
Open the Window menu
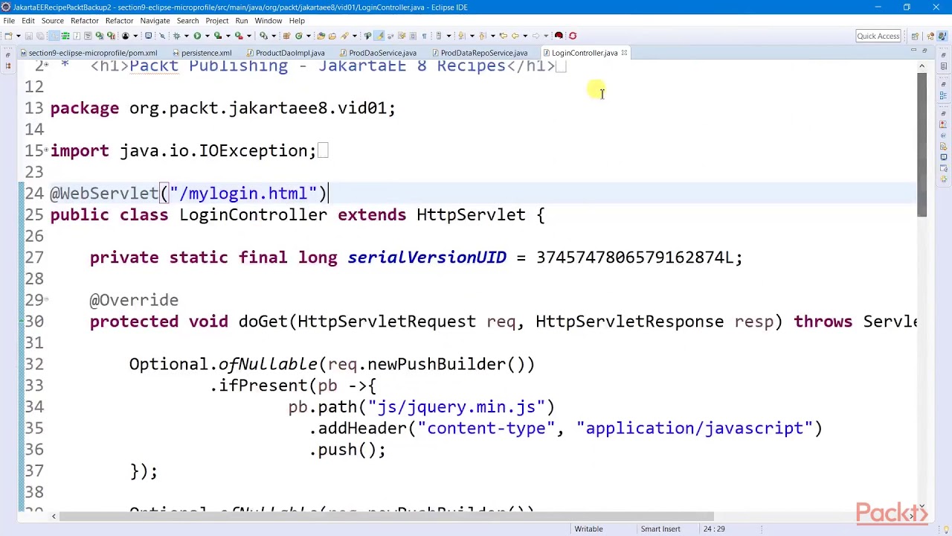(x=268, y=21)
